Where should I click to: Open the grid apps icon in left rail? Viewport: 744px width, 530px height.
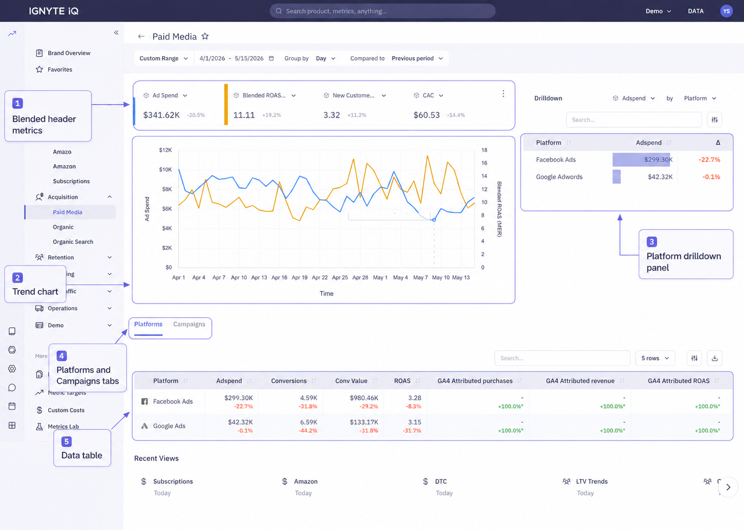click(12, 425)
